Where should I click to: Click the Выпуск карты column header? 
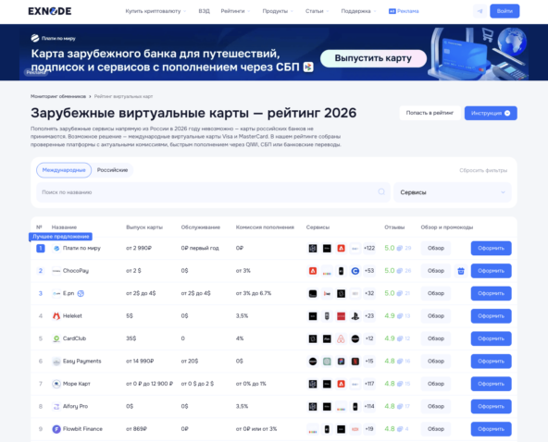(x=144, y=227)
